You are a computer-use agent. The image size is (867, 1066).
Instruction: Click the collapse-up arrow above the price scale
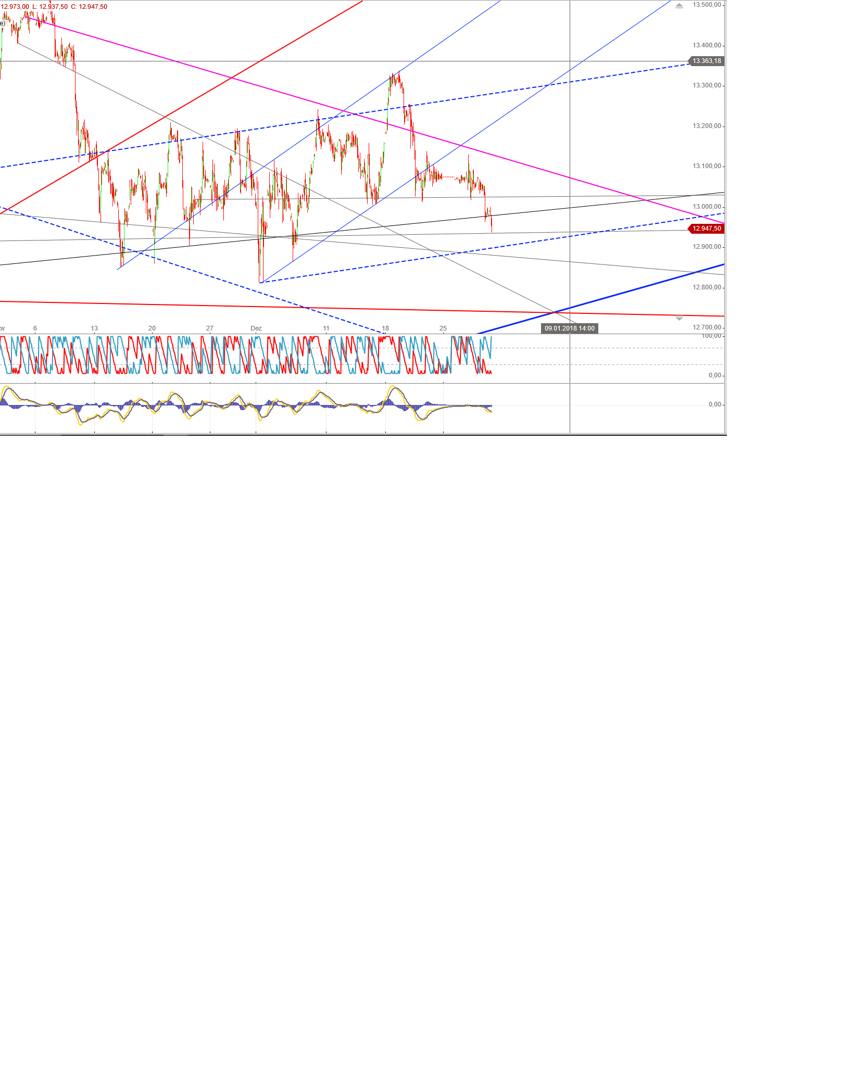tap(679, 5)
